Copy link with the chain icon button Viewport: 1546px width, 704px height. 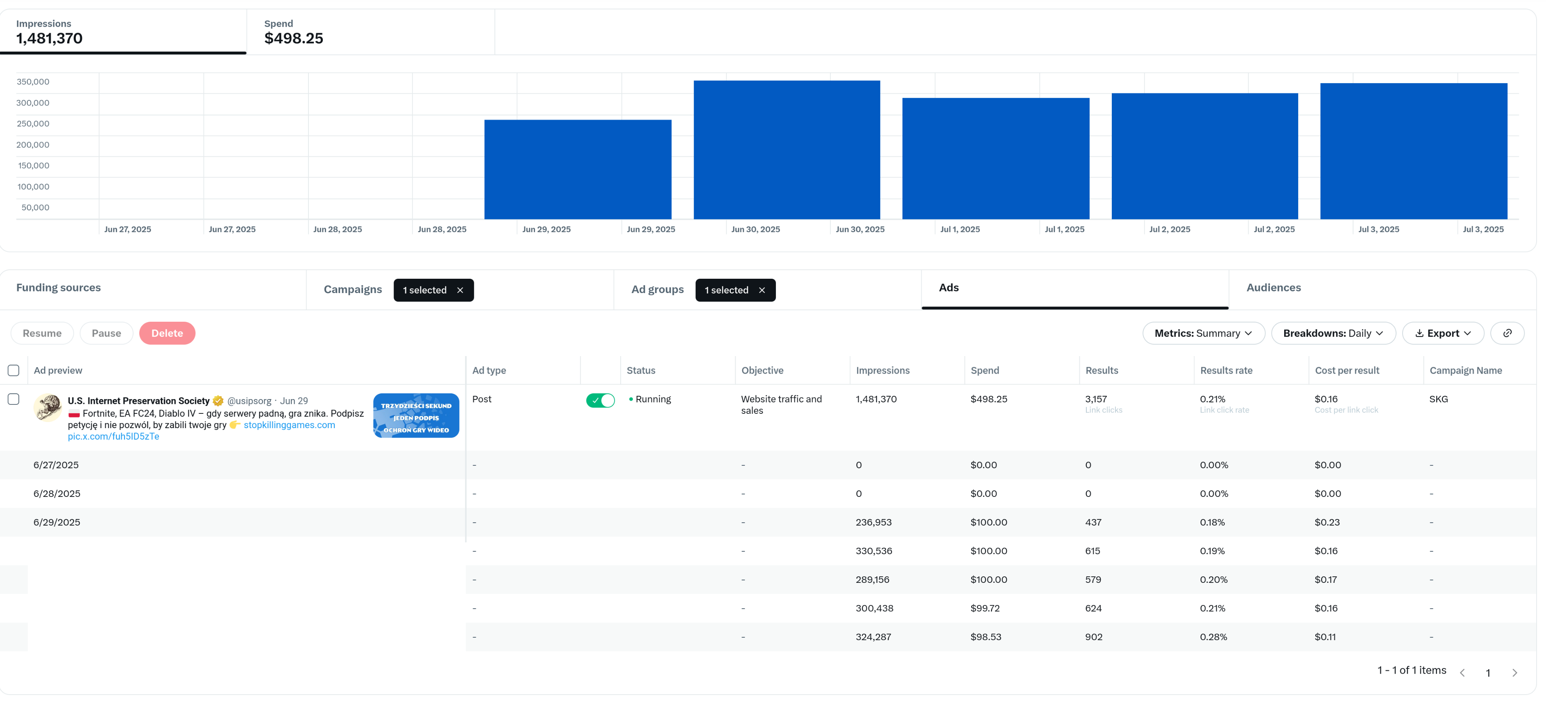[x=1507, y=334]
